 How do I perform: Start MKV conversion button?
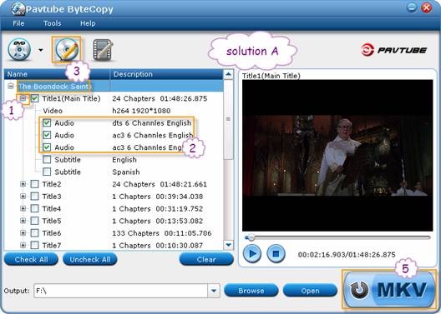(389, 290)
